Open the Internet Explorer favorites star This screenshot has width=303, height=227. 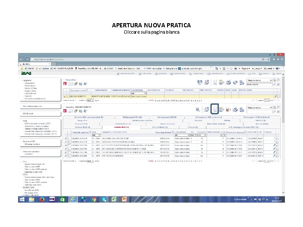[x=278, y=59]
